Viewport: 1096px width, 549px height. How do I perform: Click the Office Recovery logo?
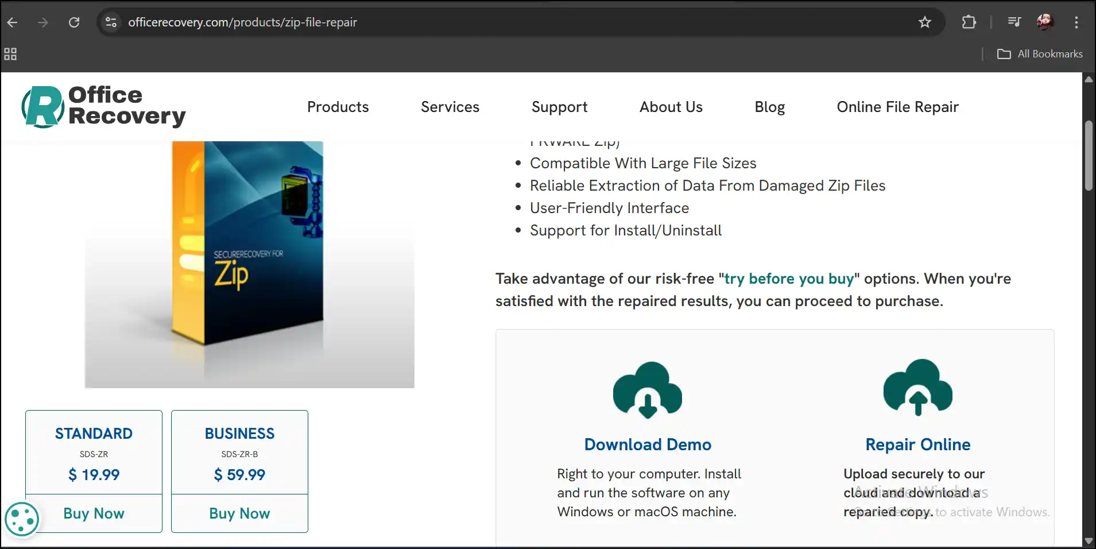(x=104, y=107)
